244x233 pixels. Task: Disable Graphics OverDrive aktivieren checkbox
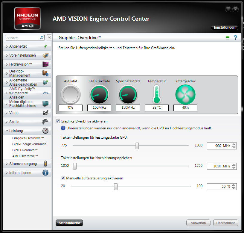click(58, 121)
